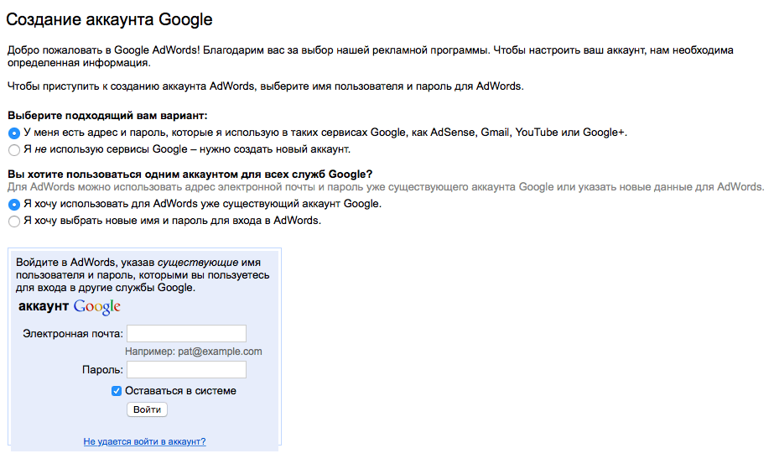Select radio button for existing address and password
Image resolution: width=774 pixels, height=469 pixels.
click(x=14, y=133)
